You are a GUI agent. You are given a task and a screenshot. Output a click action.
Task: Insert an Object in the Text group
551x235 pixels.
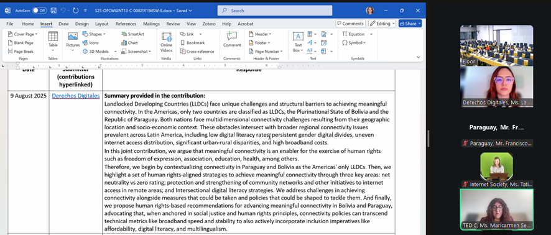tap(324, 51)
